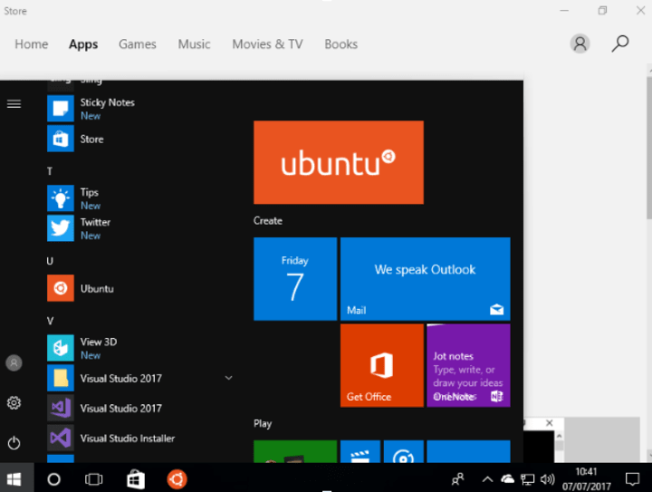Expand the Visual Studio 2017 folder
Viewport: 652px width, 492px height.
point(228,378)
